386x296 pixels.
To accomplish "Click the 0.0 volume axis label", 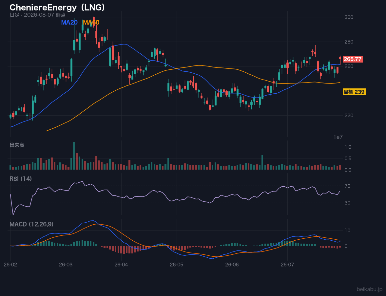I will point(348,170).
